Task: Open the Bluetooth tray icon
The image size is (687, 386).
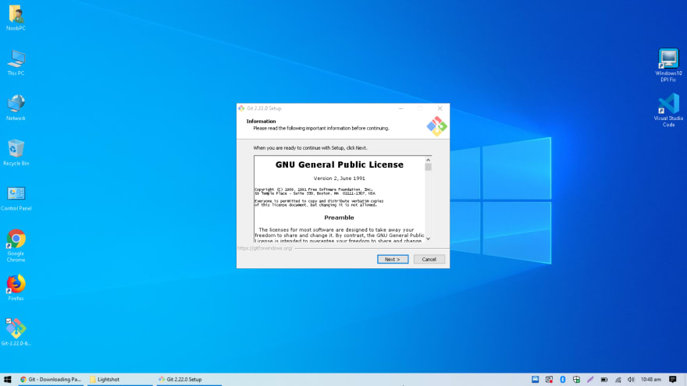Action: tap(563, 380)
